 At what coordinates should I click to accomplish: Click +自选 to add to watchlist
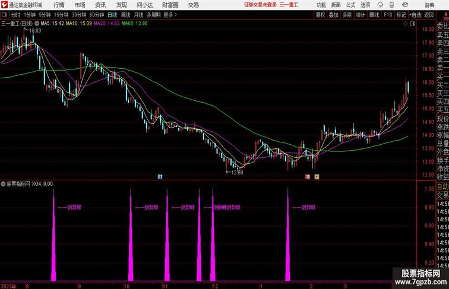tap(415, 15)
